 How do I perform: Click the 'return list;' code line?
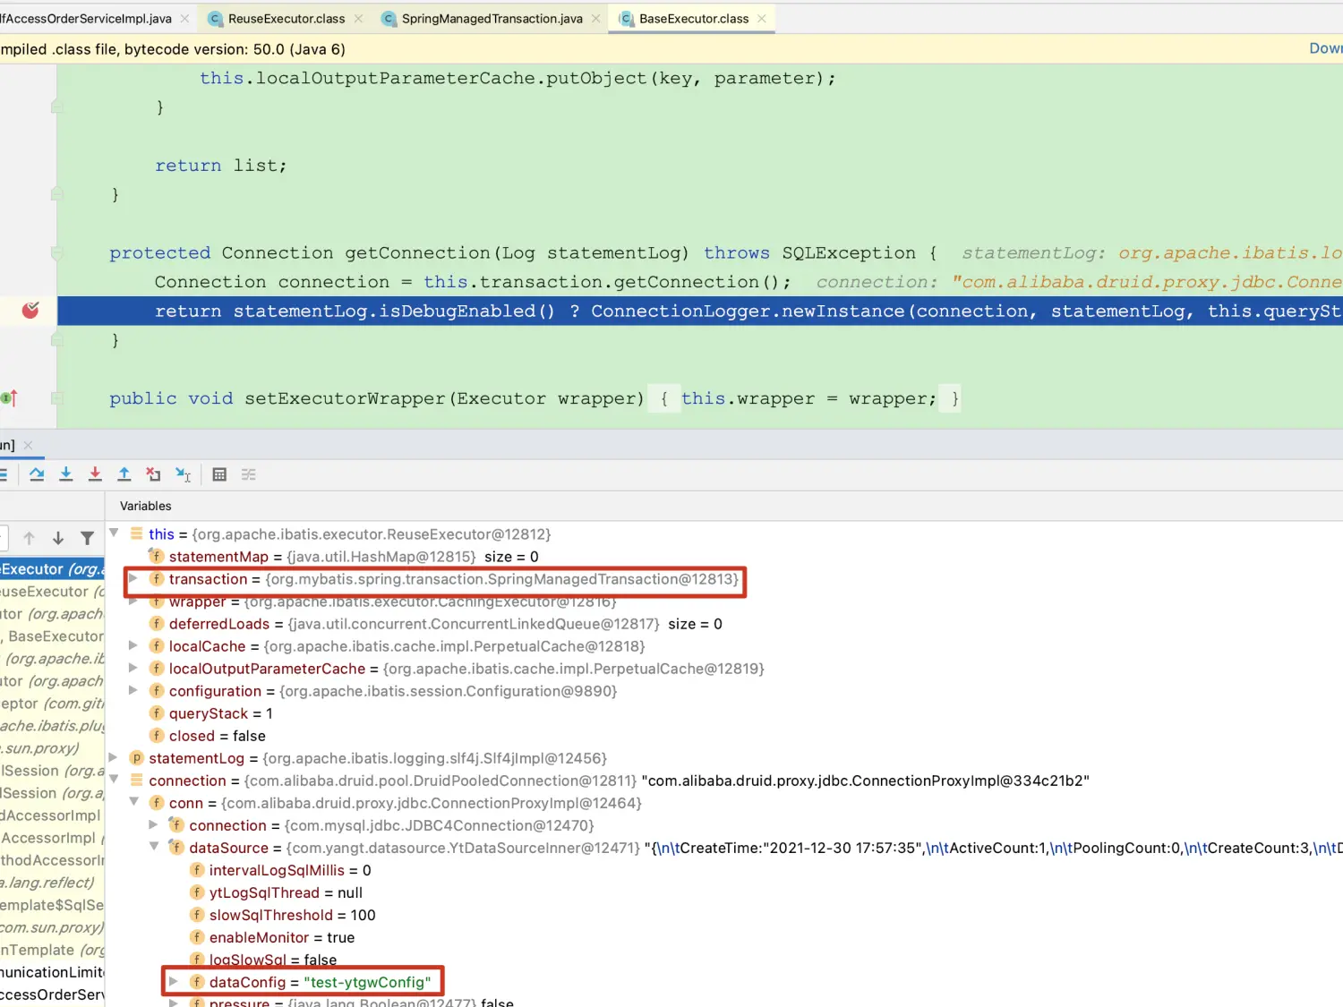click(220, 166)
